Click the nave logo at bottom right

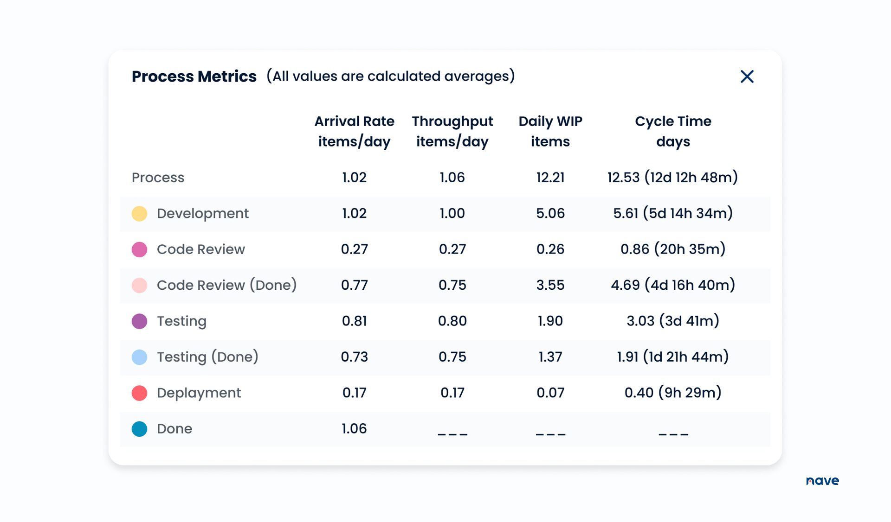[x=822, y=481]
